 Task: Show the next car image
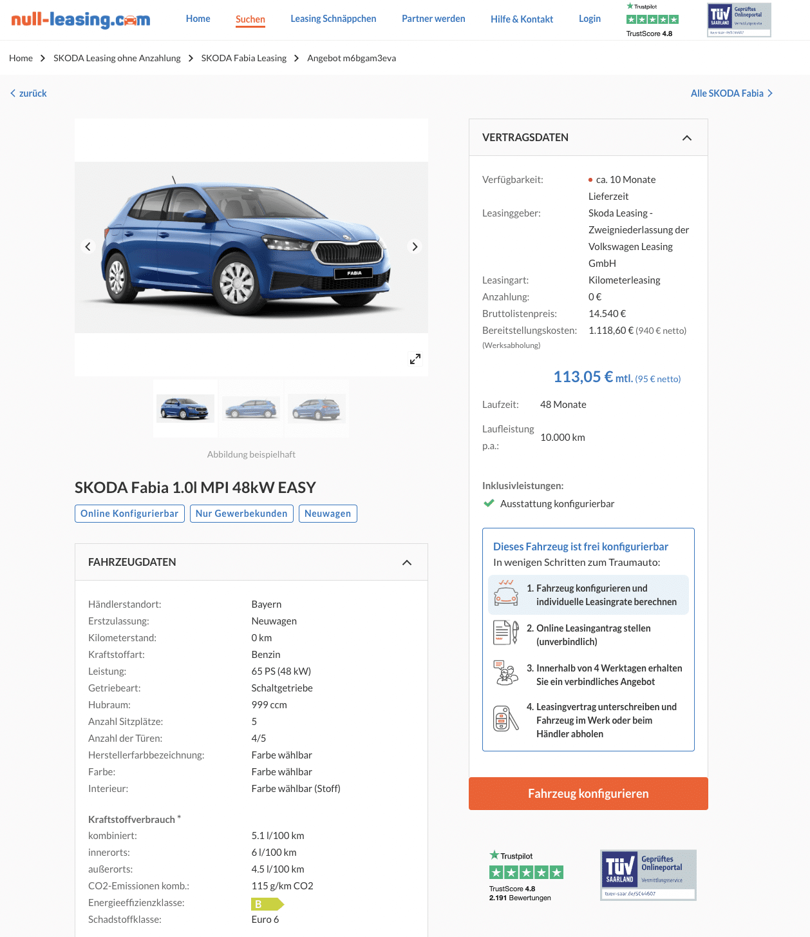415,246
